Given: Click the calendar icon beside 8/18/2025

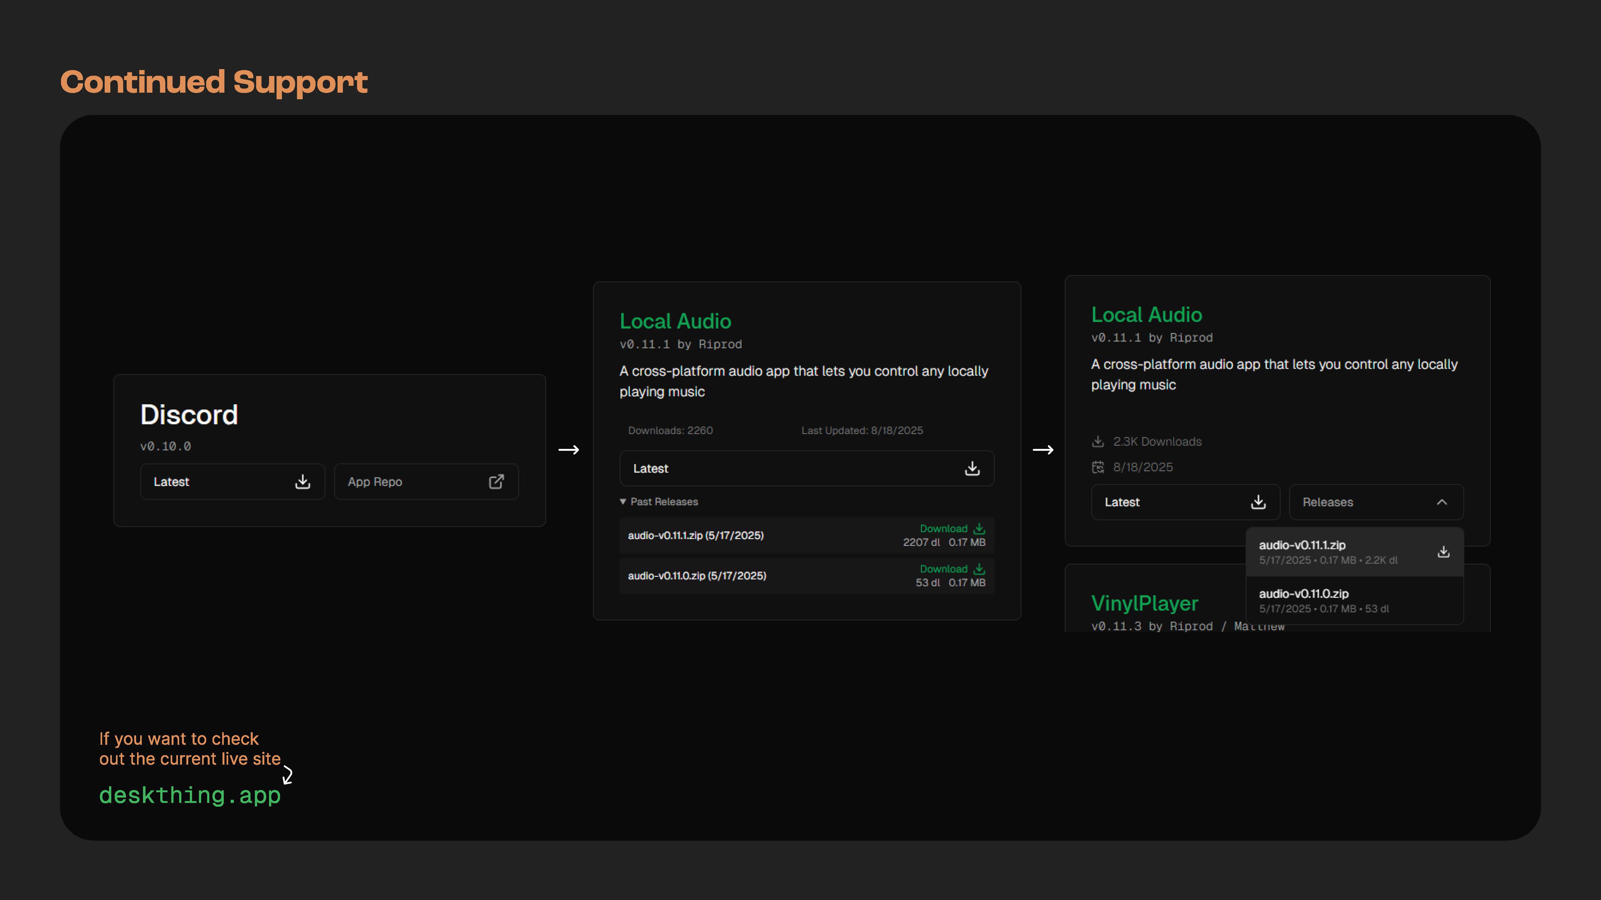Looking at the screenshot, I should click(1098, 467).
